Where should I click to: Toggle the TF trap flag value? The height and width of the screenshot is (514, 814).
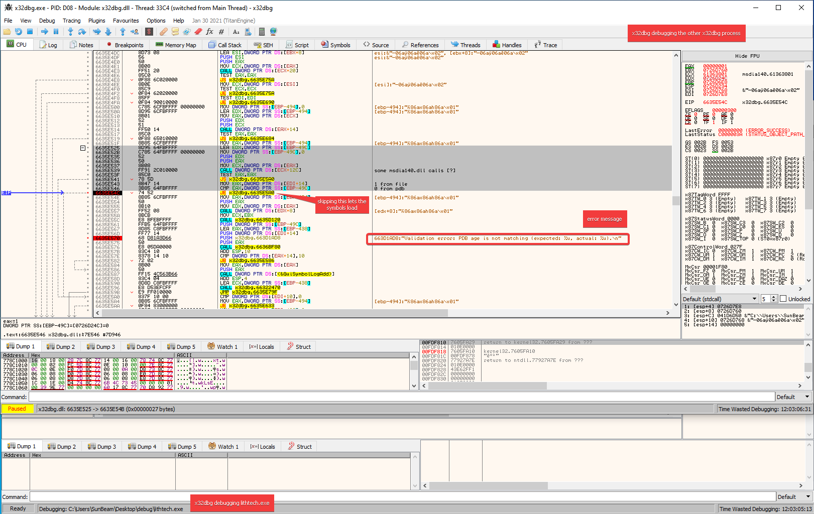pyautogui.click(x=713, y=121)
